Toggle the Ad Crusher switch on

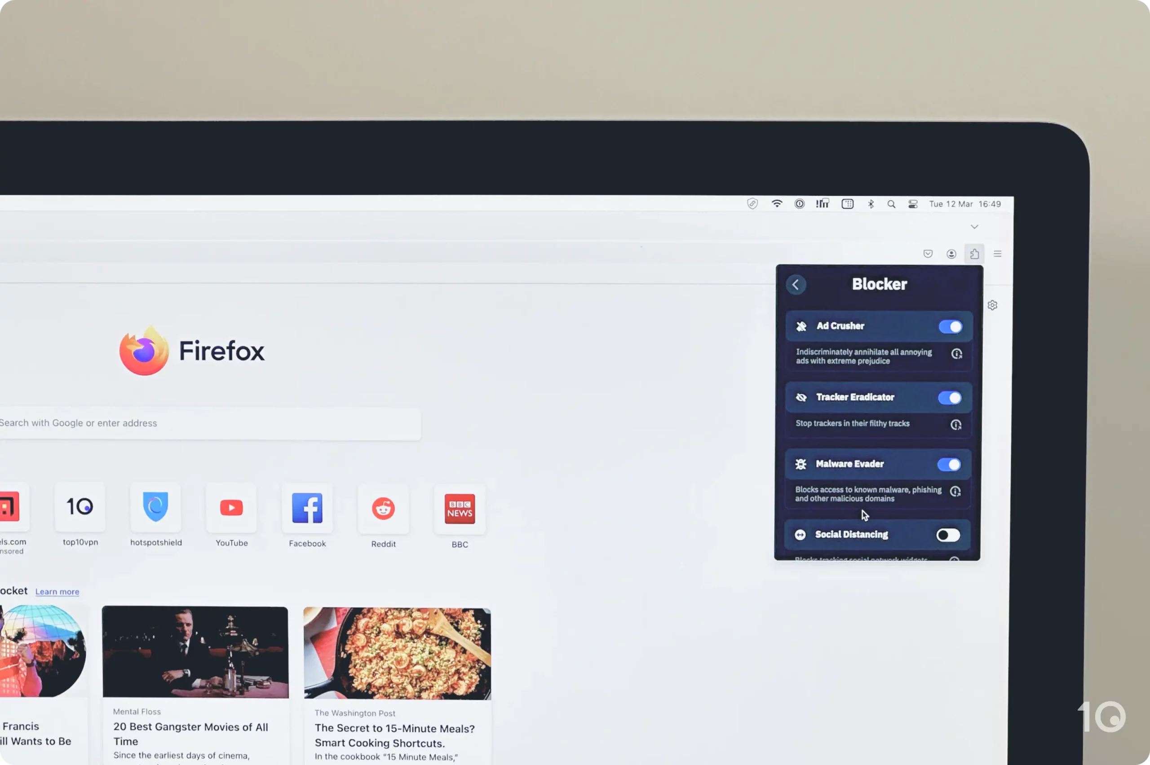click(x=950, y=326)
